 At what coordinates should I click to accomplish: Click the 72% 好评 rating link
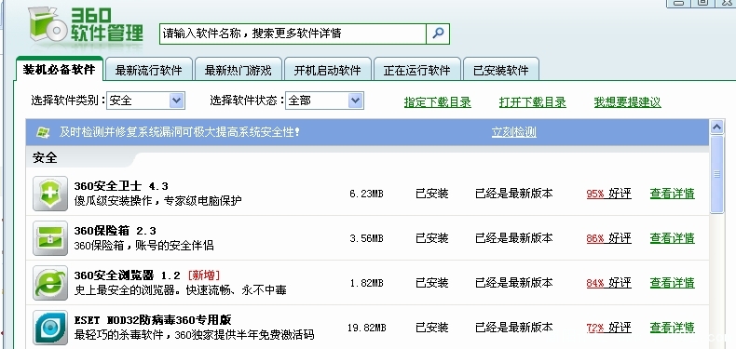coord(608,328)
